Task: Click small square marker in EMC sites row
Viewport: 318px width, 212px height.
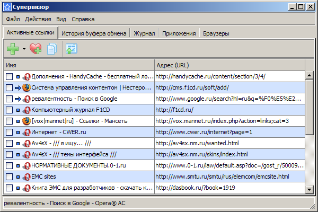Action: coord(18,177)
